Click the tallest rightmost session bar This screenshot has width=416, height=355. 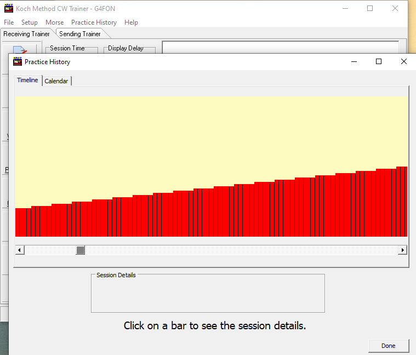coord(406,202)
